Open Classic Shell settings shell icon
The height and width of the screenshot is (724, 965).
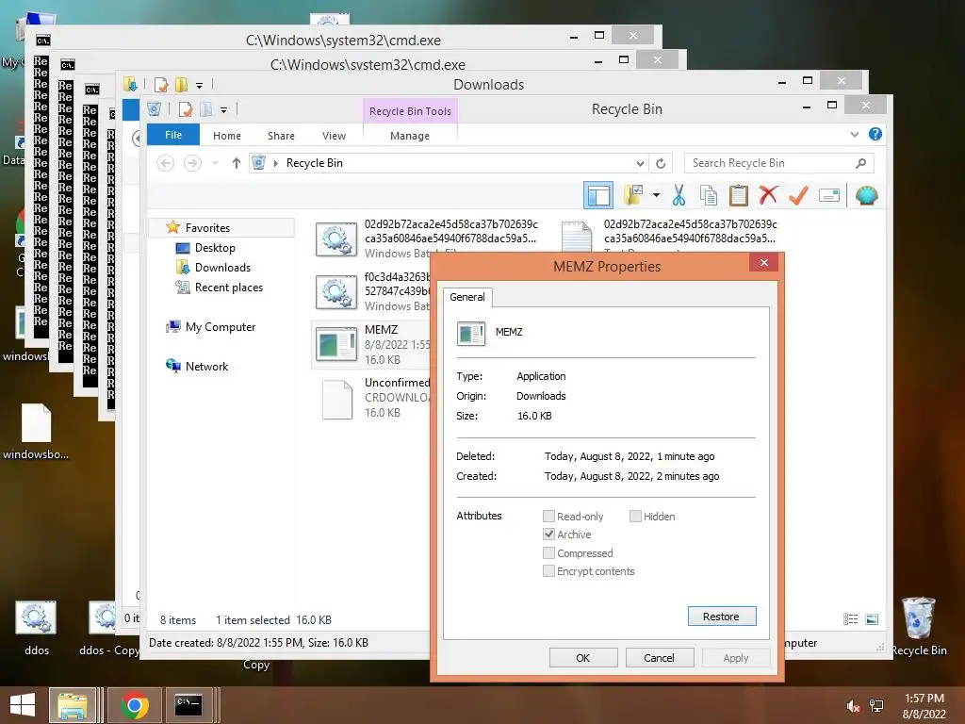click(867, 196)
